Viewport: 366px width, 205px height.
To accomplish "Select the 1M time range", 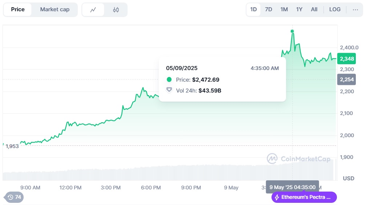I will [284, 9].
